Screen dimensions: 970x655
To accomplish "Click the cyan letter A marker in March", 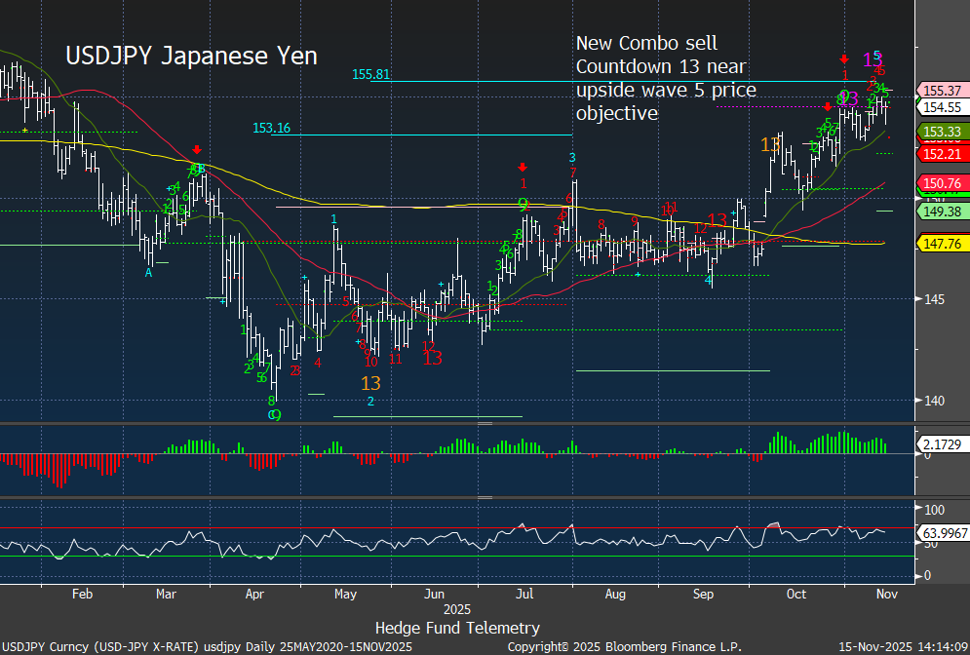I will click(x=149, y=273).
